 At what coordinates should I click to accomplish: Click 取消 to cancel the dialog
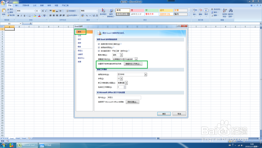[x=179, y=114]
